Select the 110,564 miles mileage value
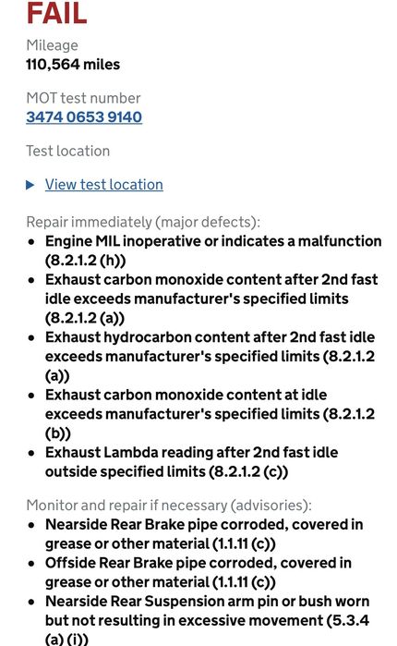 73,65
